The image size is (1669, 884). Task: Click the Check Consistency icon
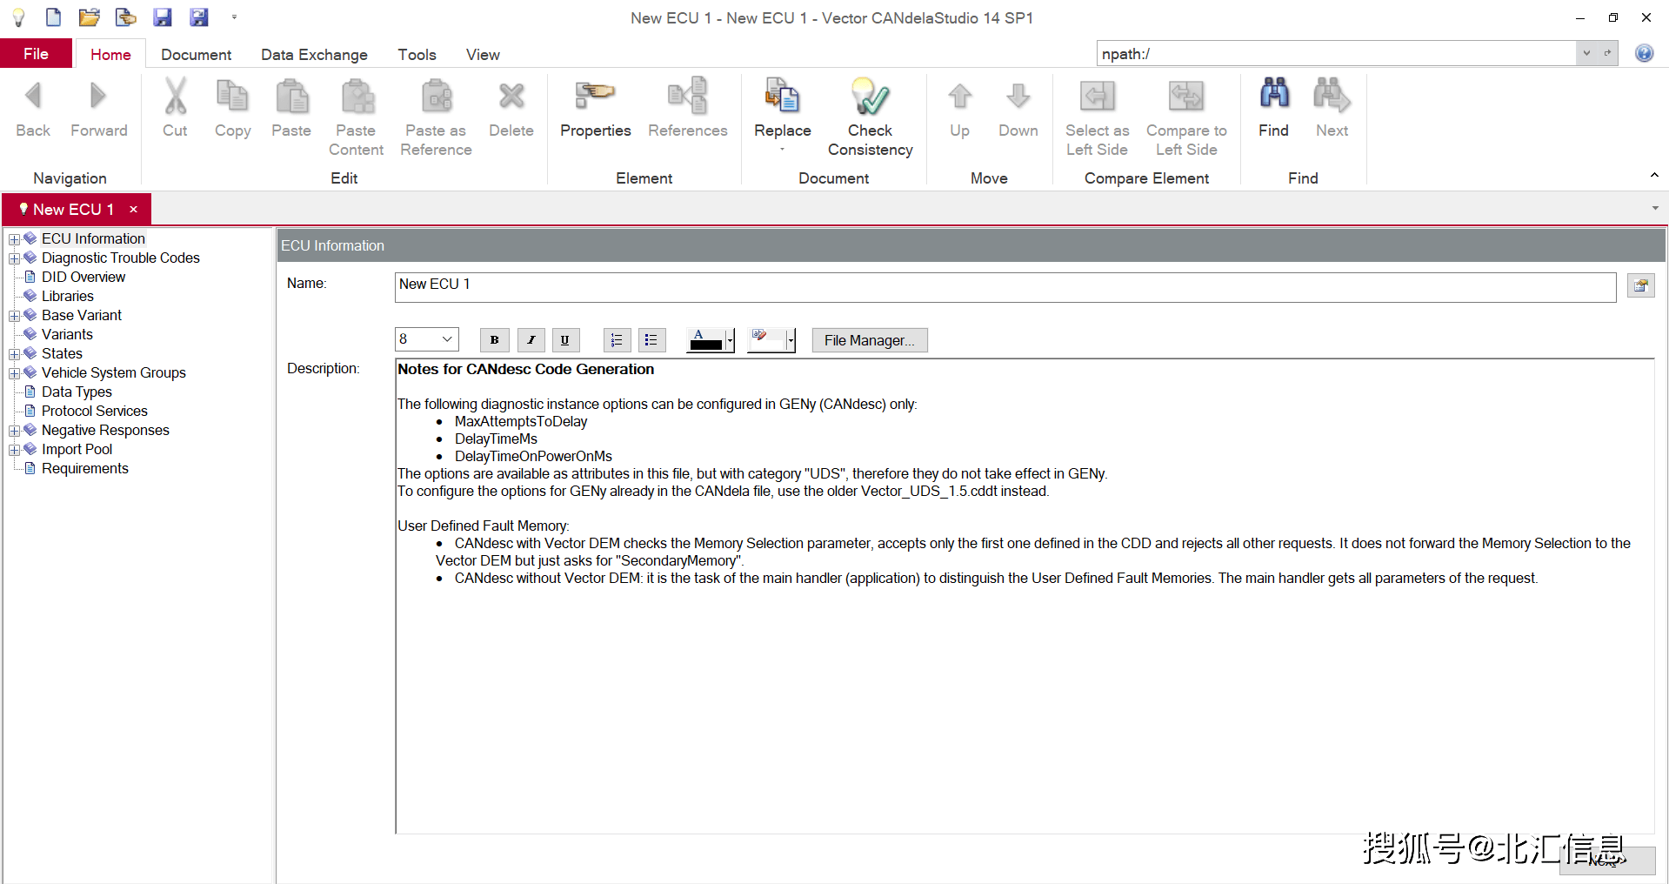(870, 98)
